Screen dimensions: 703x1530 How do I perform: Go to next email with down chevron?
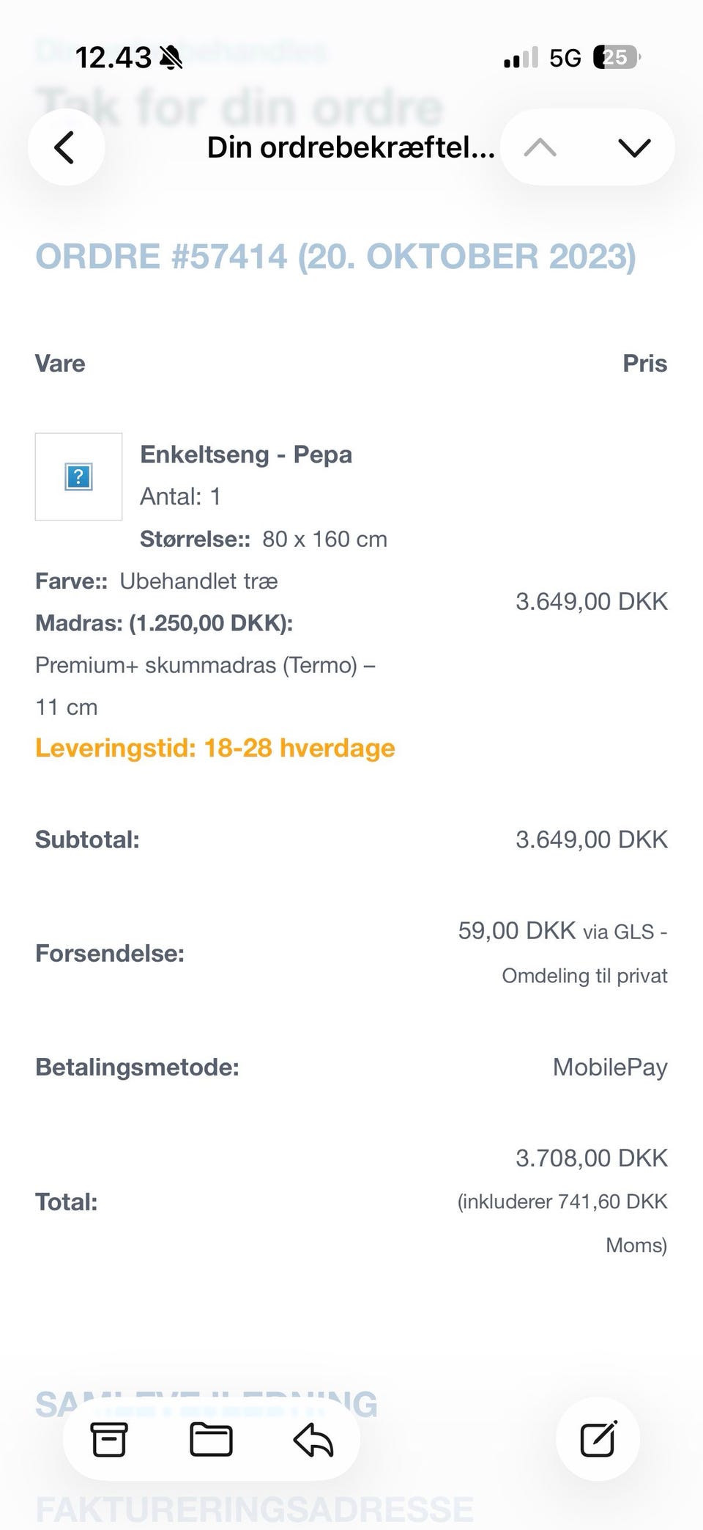point(634,147)
